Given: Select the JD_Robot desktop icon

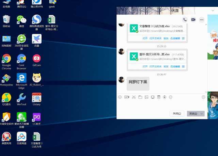Looking at the screenshot, I should [37, 80].
